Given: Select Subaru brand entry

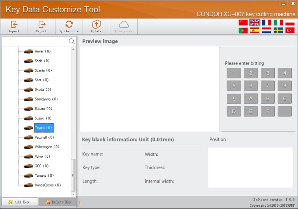Looking at the screenshot, I should [x=43, y=108].
